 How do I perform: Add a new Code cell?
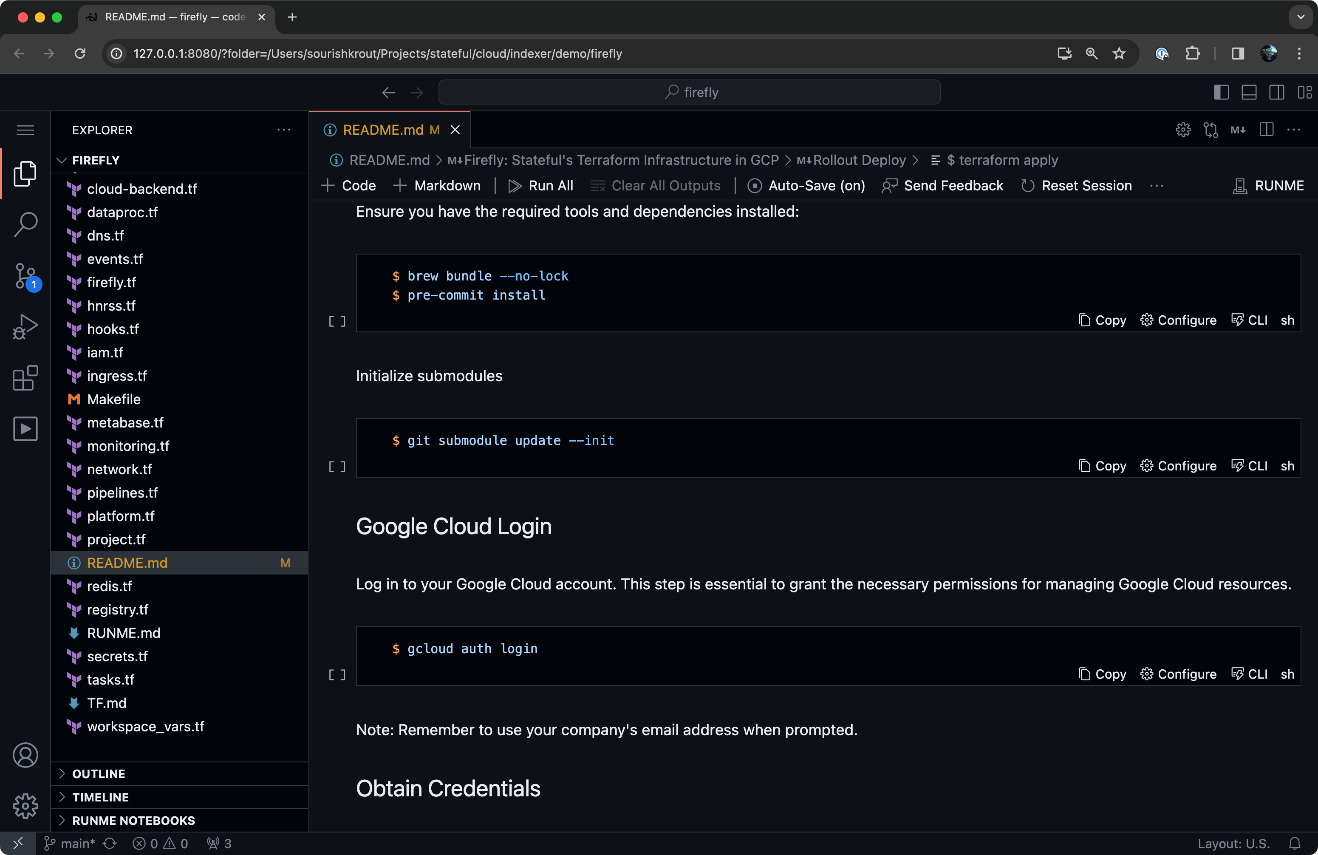pos(348,186)
